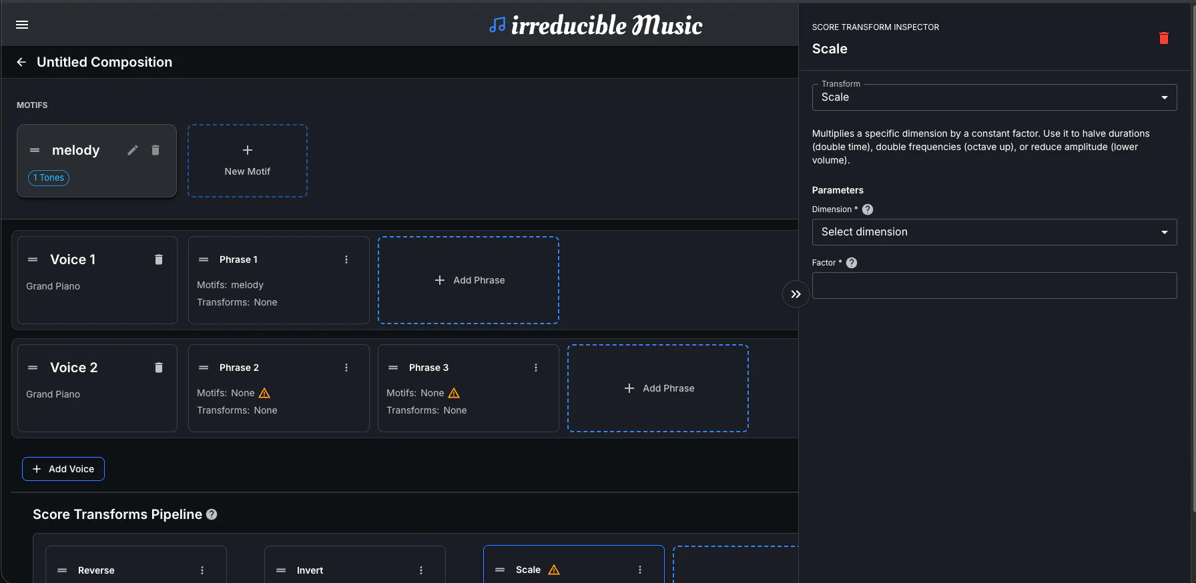1196x583 pixels.
Task: Click Phrase 2 drag handle
Action: (204, 368)
